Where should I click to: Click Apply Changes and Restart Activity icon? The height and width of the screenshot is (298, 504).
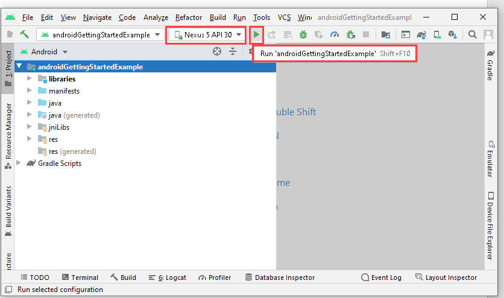click(272, 35)
